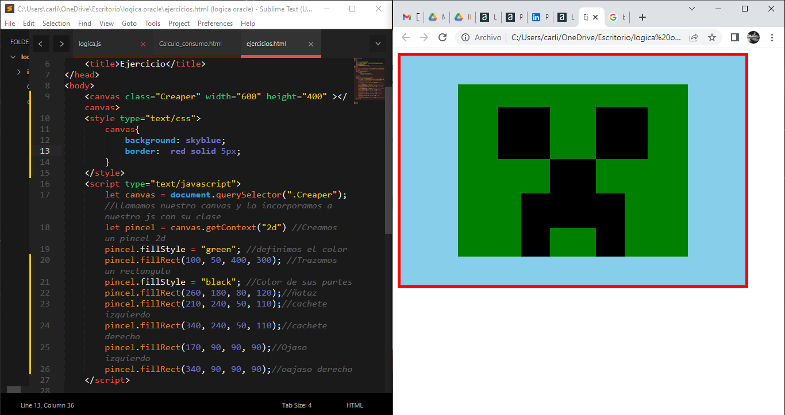Open the LinkedIn tab in Chrome

[x=536, y=17]
